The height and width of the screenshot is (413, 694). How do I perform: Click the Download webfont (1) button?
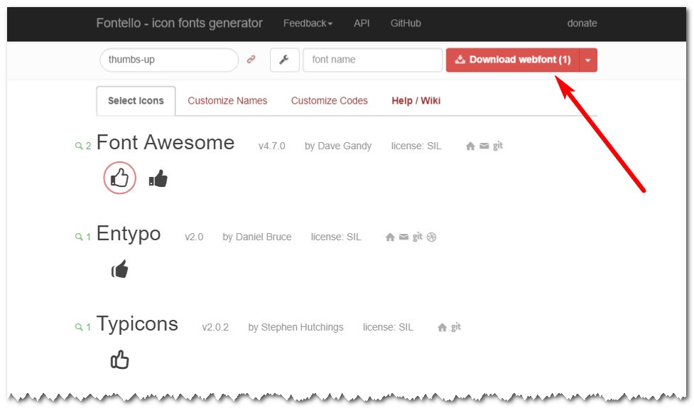(x=513, y=60)
